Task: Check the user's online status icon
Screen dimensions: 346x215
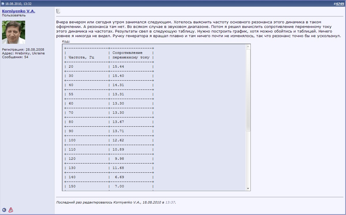Action: click(4, 210)
